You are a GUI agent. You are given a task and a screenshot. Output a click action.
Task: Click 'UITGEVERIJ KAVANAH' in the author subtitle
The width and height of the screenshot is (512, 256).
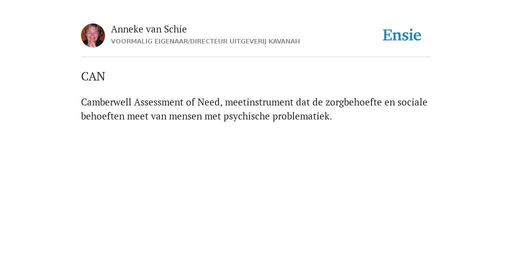264,41
